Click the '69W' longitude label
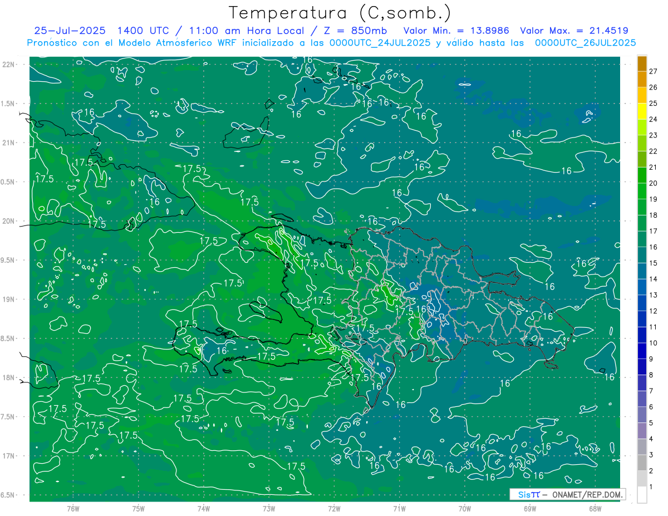This screenshot has width=668, height=516. coord(530,508)
